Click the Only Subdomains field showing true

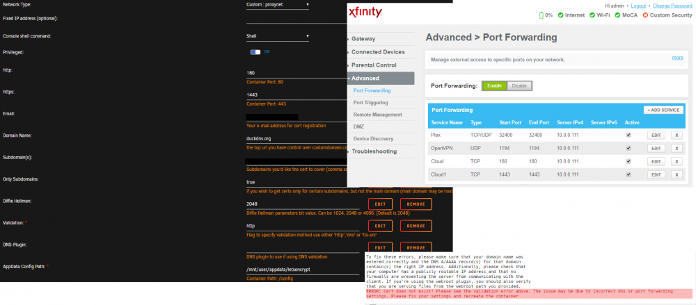click(x=303, y=182)
